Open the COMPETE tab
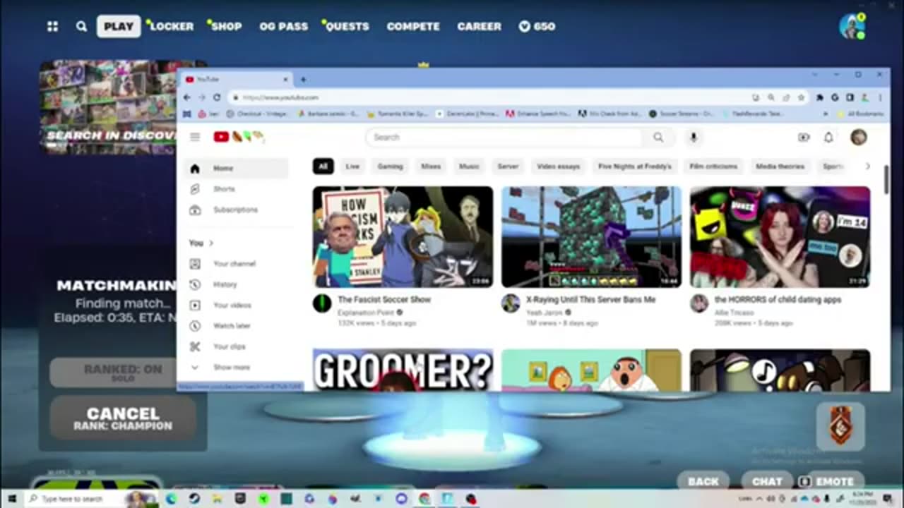This screenshot has width=904, height=508. (413, 26)
